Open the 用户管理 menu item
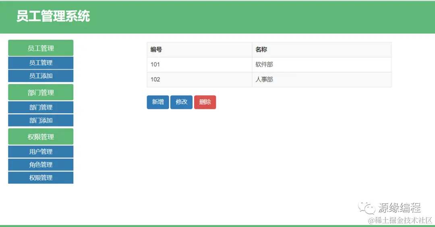The height and width of the screenshot is (227, 435). coord(41,151)
